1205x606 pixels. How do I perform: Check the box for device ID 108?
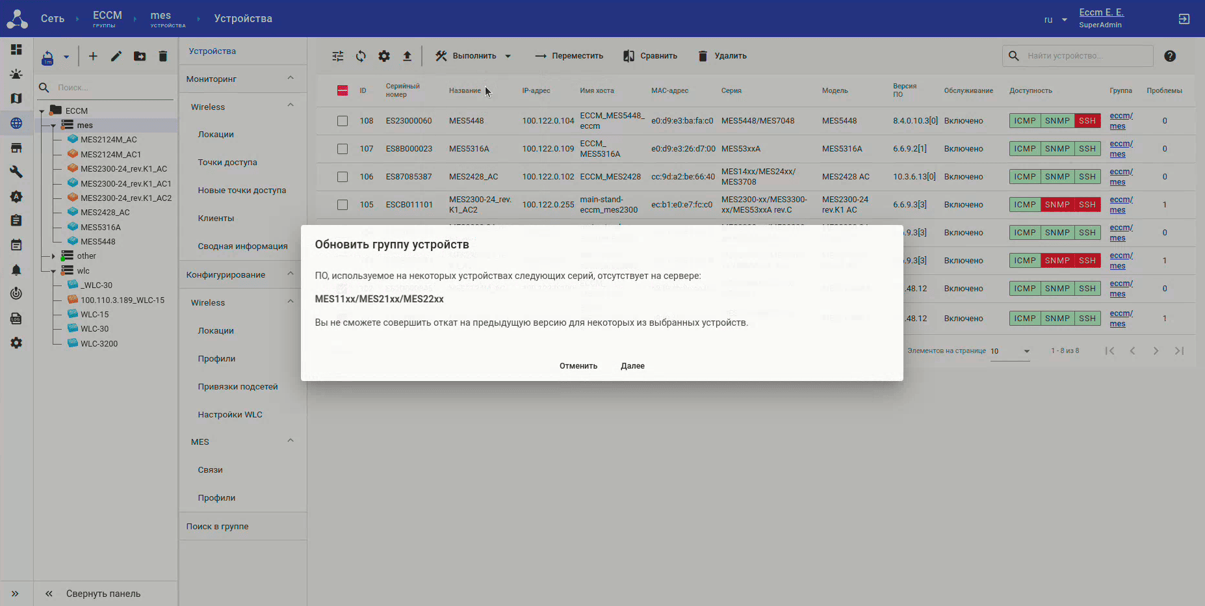pos(343,121)
